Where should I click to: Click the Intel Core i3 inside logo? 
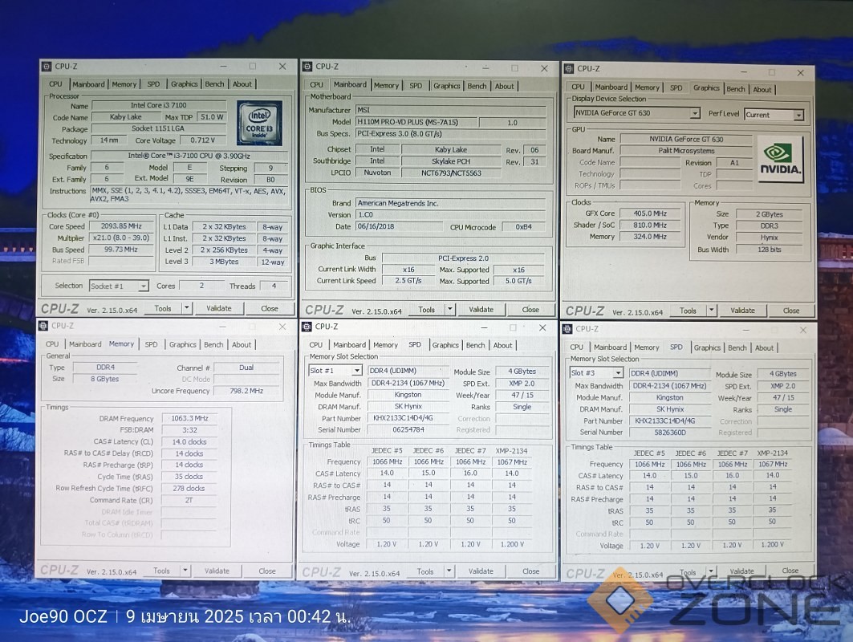coord(259,123)
